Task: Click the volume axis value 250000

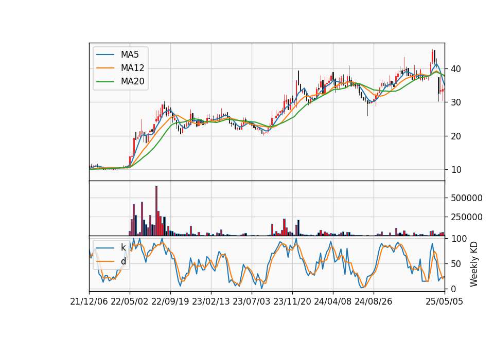Action: coord(467,217)
